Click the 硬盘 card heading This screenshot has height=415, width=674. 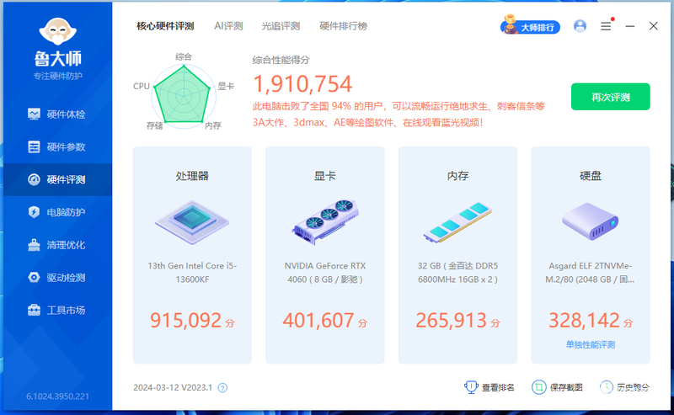pos(591,176)
